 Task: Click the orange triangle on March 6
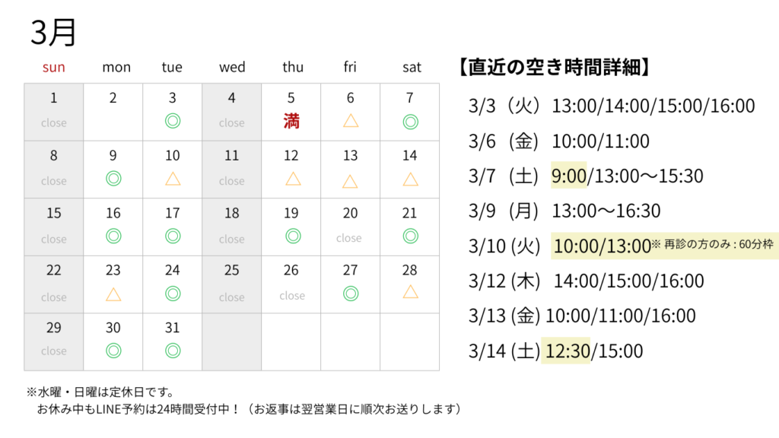pos(351,120)
